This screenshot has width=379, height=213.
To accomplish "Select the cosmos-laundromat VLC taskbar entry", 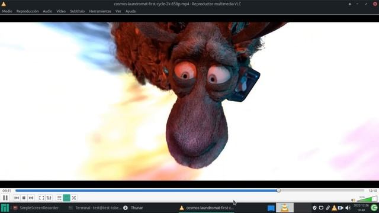I will (207, 208).
